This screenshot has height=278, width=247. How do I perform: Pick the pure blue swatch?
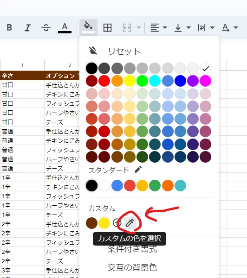point(180,81)
